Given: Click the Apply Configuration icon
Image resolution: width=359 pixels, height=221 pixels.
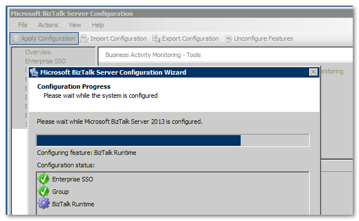Looking at the screenshot, I should point(15,38).
